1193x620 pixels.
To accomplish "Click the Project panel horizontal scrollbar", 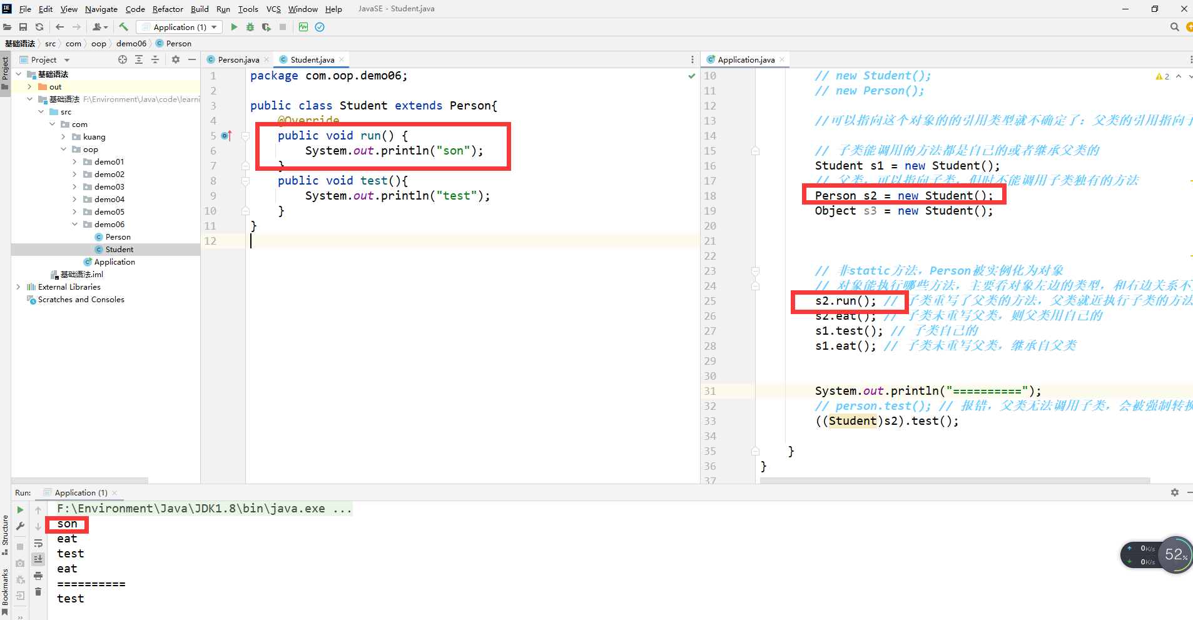I will [x=79, y=480].
